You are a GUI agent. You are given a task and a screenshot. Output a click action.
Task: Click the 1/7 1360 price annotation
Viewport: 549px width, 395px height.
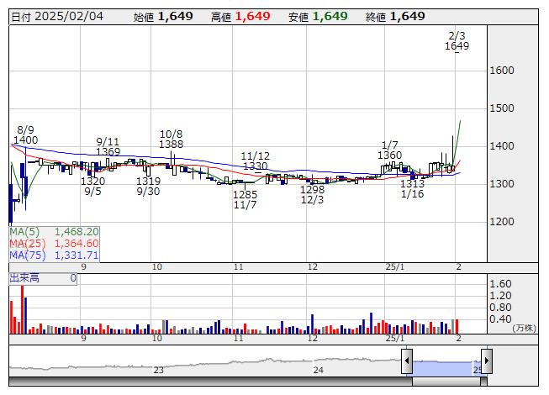tap(390, 150)
